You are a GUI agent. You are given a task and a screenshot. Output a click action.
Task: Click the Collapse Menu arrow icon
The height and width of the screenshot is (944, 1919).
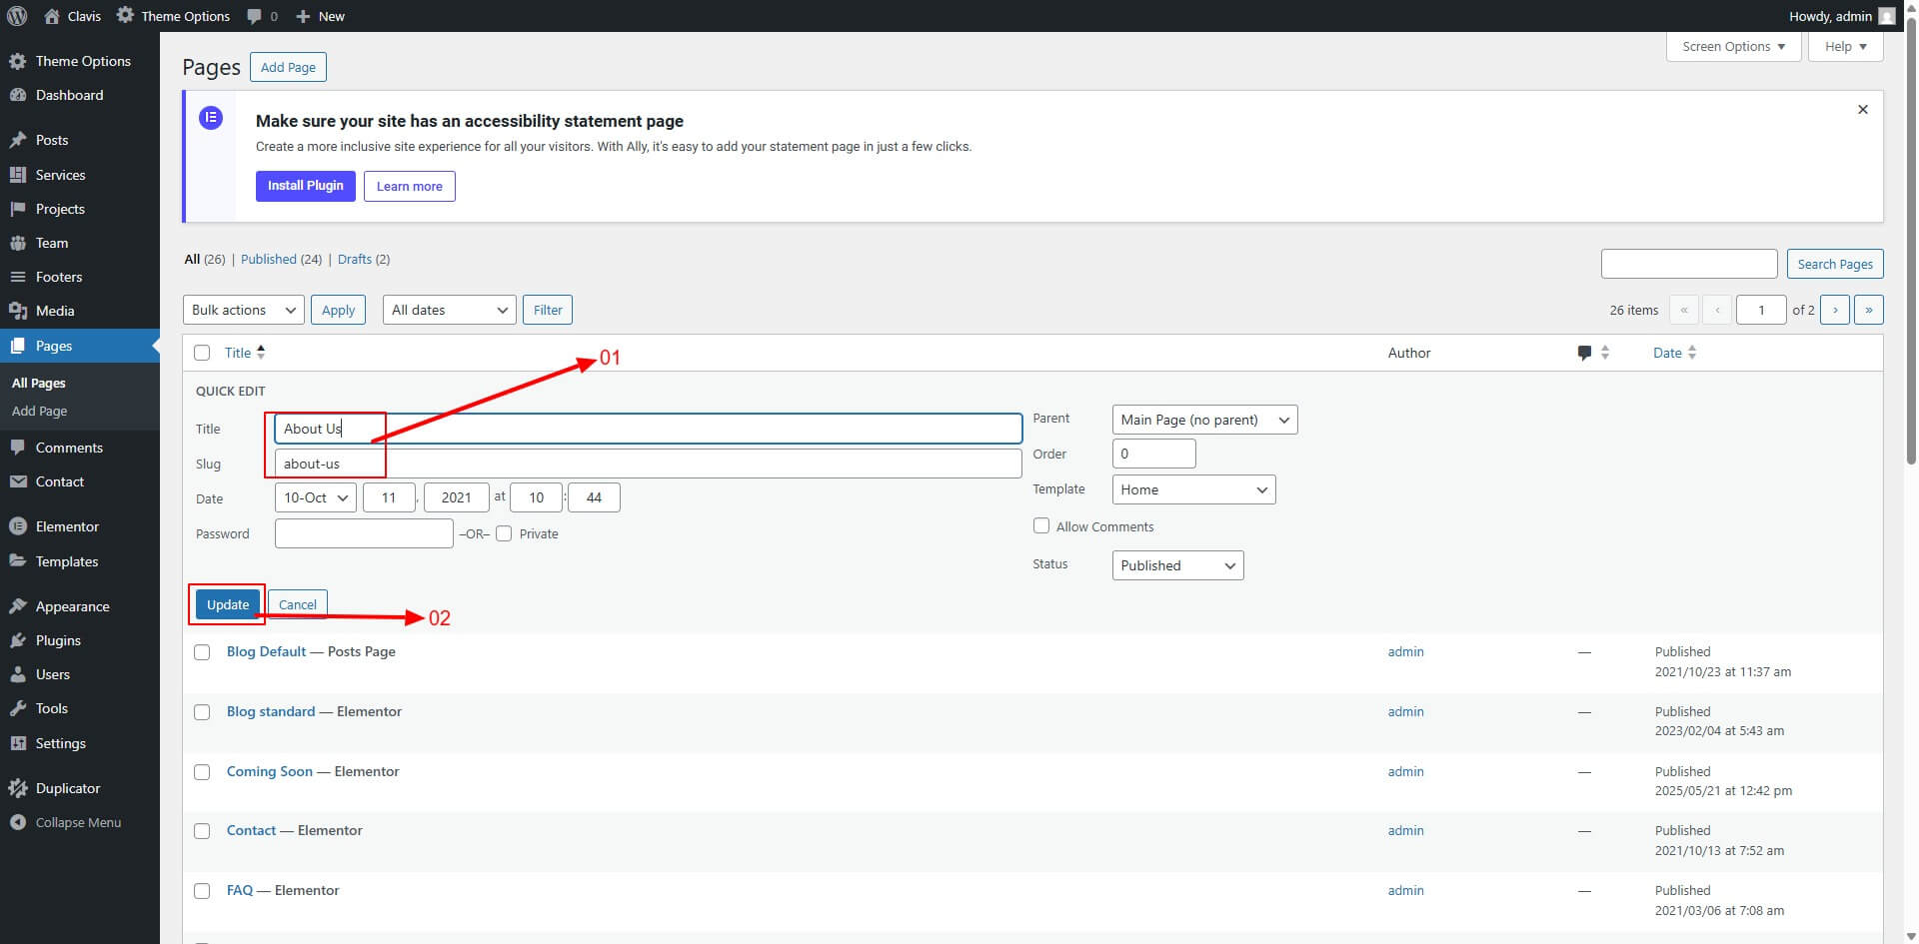click(17, 822)
